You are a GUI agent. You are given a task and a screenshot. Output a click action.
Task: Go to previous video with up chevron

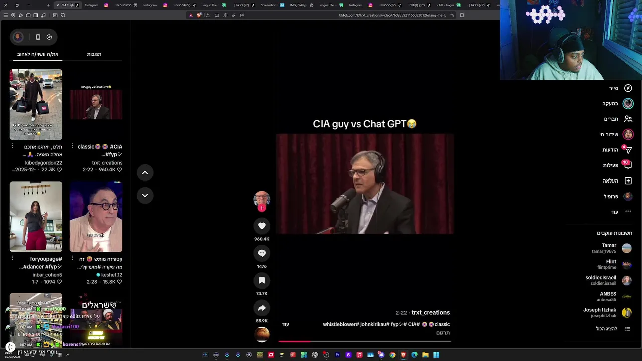145,172
